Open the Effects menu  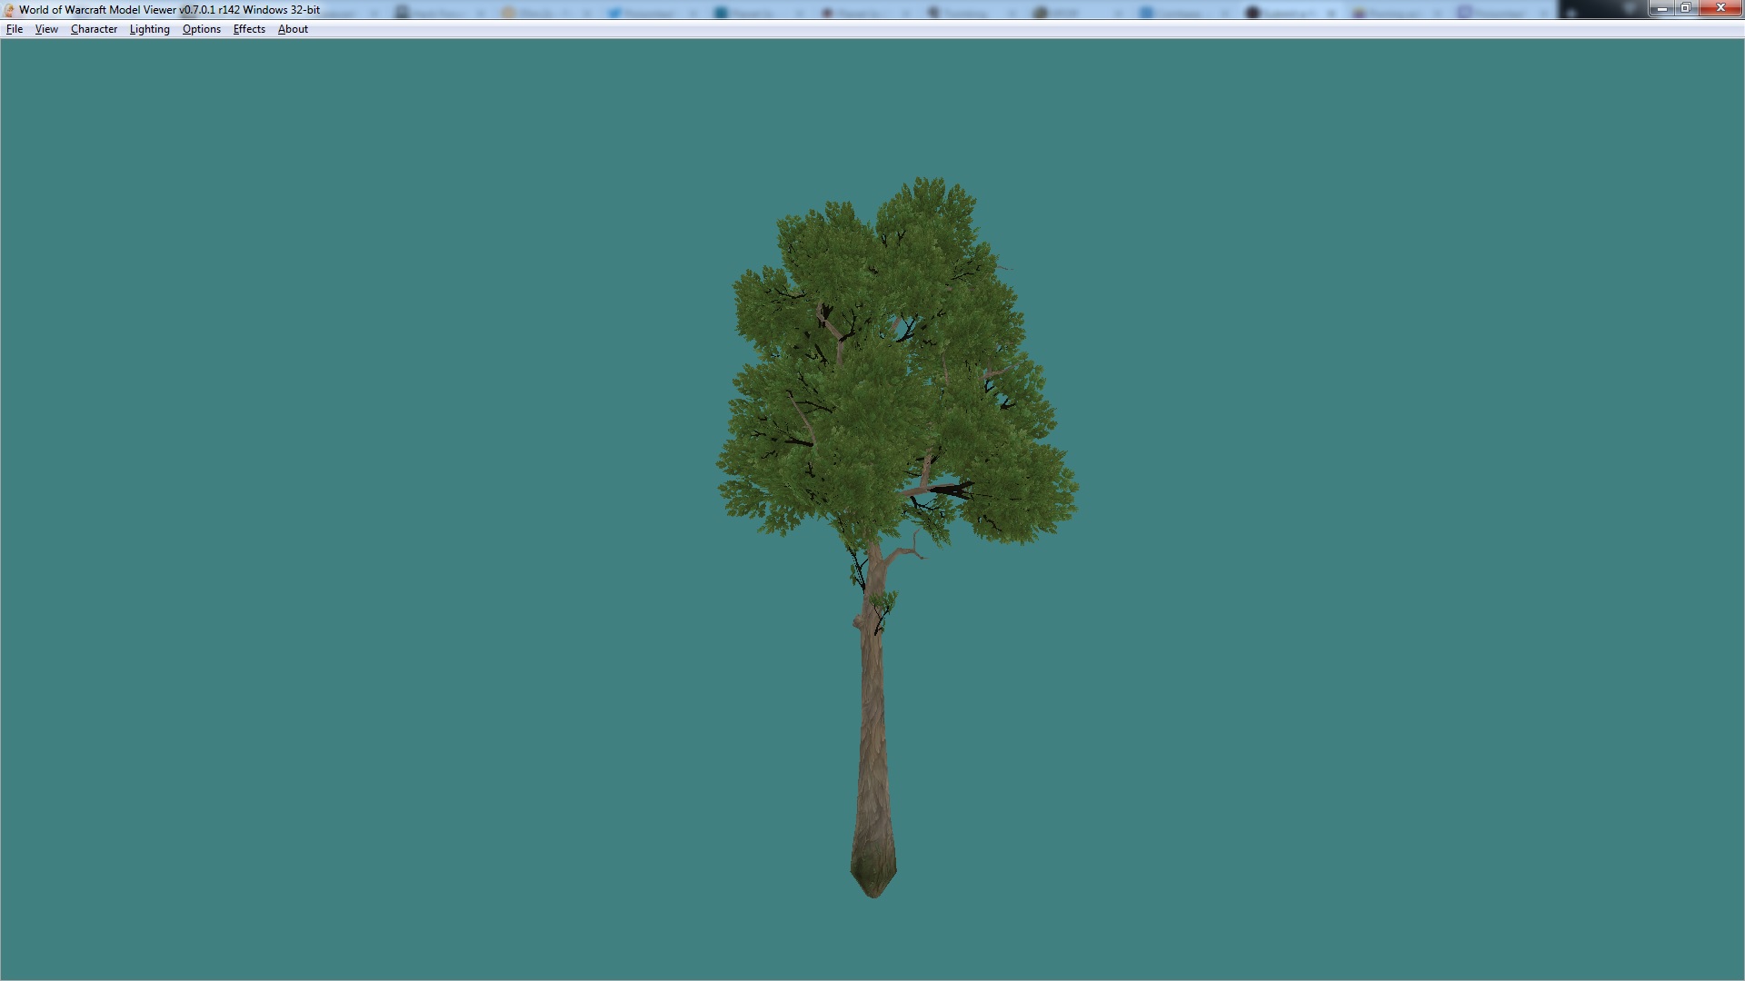click(249, 29)
